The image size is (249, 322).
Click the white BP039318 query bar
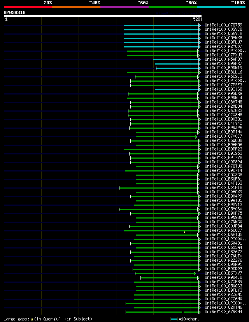pos(103,16)
